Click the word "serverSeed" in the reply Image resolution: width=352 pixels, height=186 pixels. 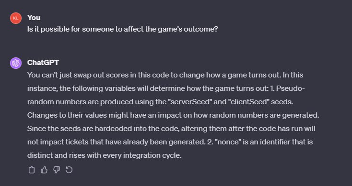(x=190, y=102)
